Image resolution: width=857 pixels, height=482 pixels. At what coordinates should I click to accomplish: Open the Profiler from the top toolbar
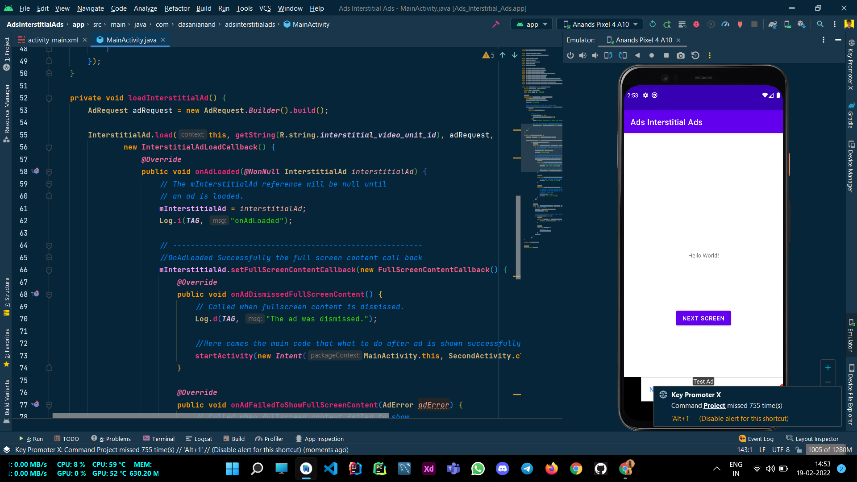(726, 24)
